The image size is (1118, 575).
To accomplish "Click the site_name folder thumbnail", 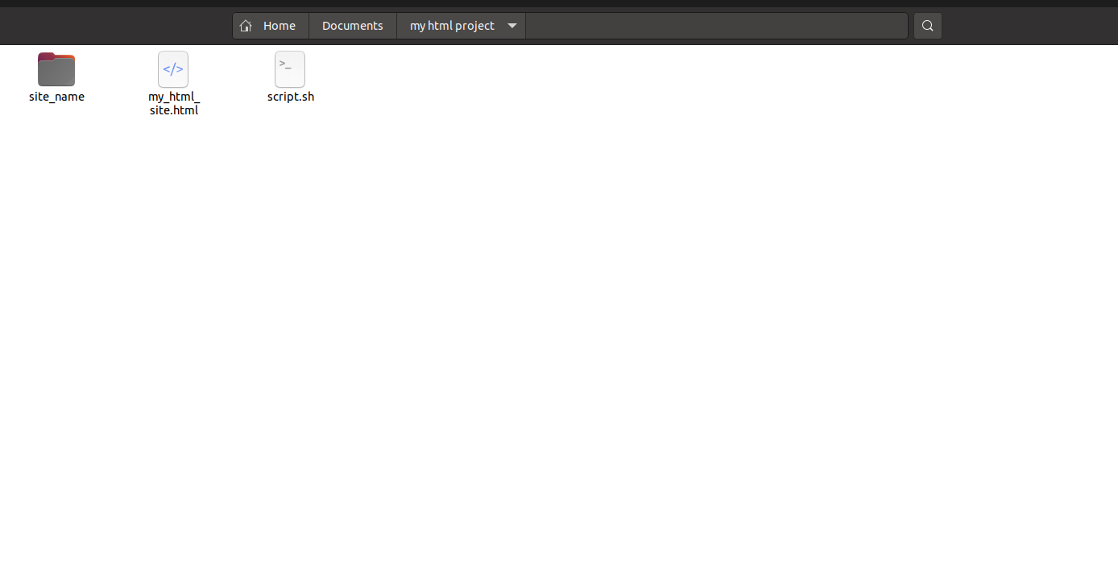I will 56,69.
